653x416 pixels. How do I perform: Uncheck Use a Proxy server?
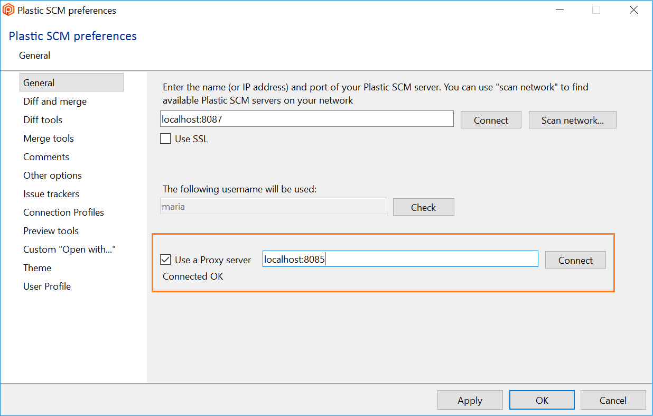(x=165, y=260)
